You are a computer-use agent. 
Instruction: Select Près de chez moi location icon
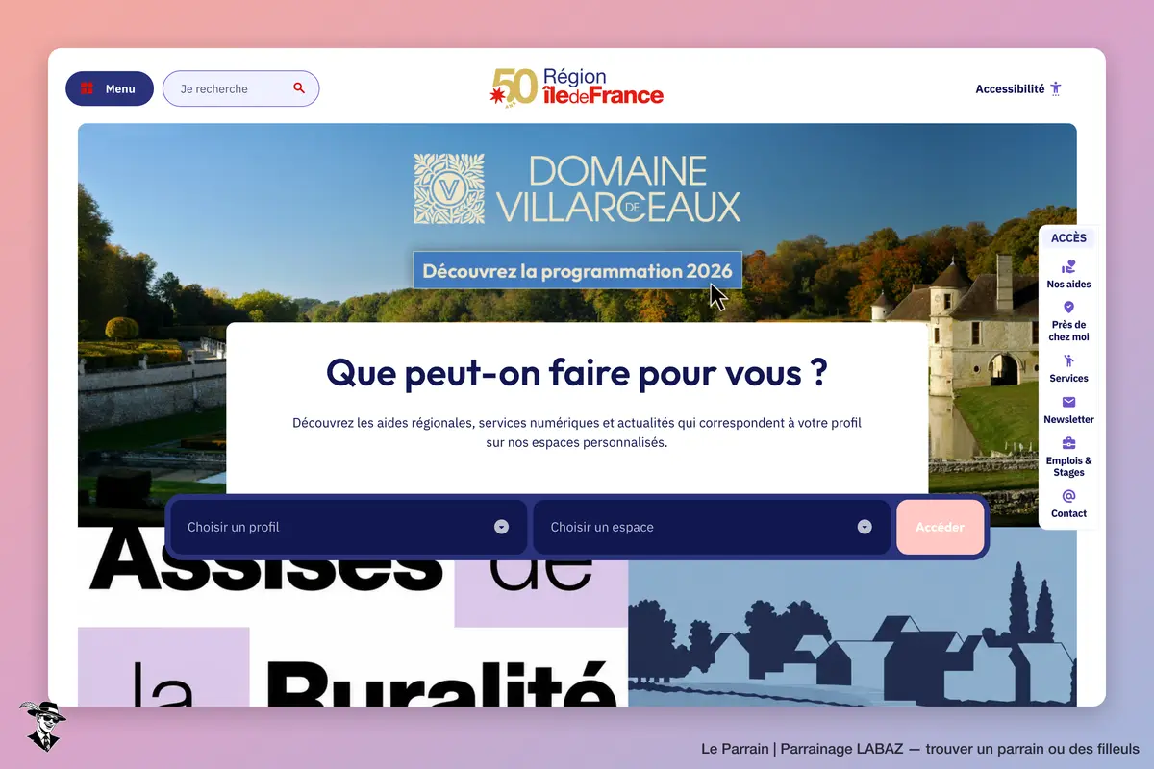[x=1068, y=308]
